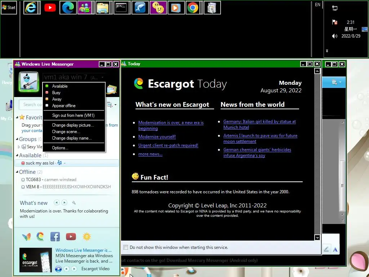Expand the hidden tray icons chevron
The image size is (369, 277).
point(327,50)
